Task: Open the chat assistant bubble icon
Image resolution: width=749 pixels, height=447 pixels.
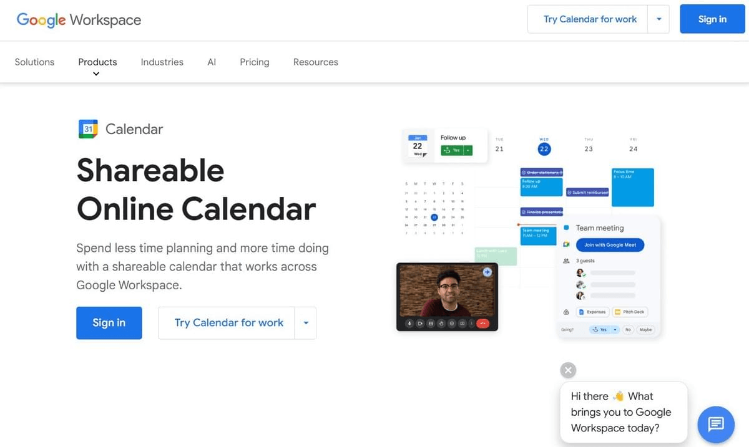Action: (x=715, y=424)
